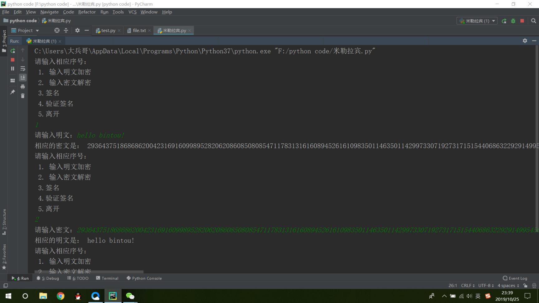
Task: Restore layout icon in Run sidebar
Action: (x=13, y=80)
